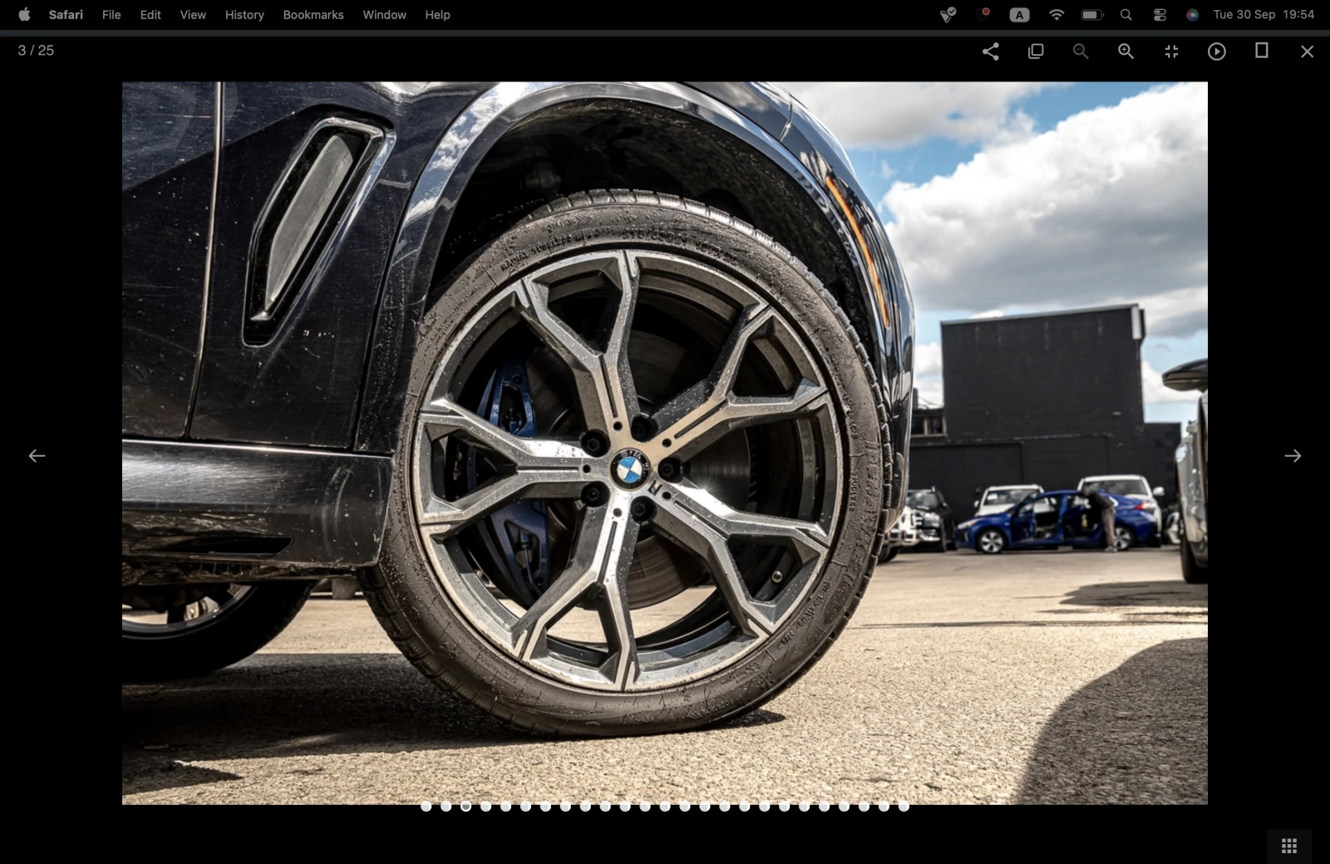Image resolution: width=1330 pixels, height=864 pixels.
Task: Open macOS Control Center
Action: point(1160,15)
